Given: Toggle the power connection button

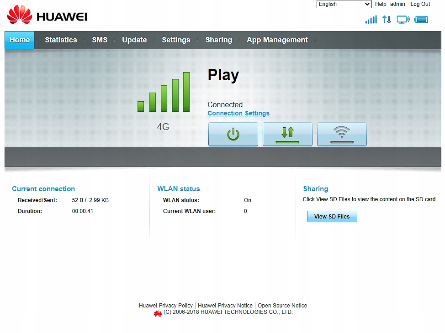Looking at the screenshot, I should tap(233, 134).
